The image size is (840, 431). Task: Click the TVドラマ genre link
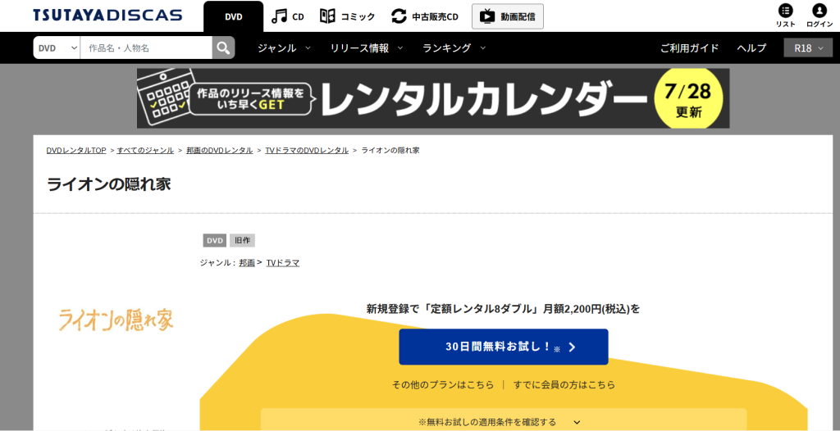(283, 263)
